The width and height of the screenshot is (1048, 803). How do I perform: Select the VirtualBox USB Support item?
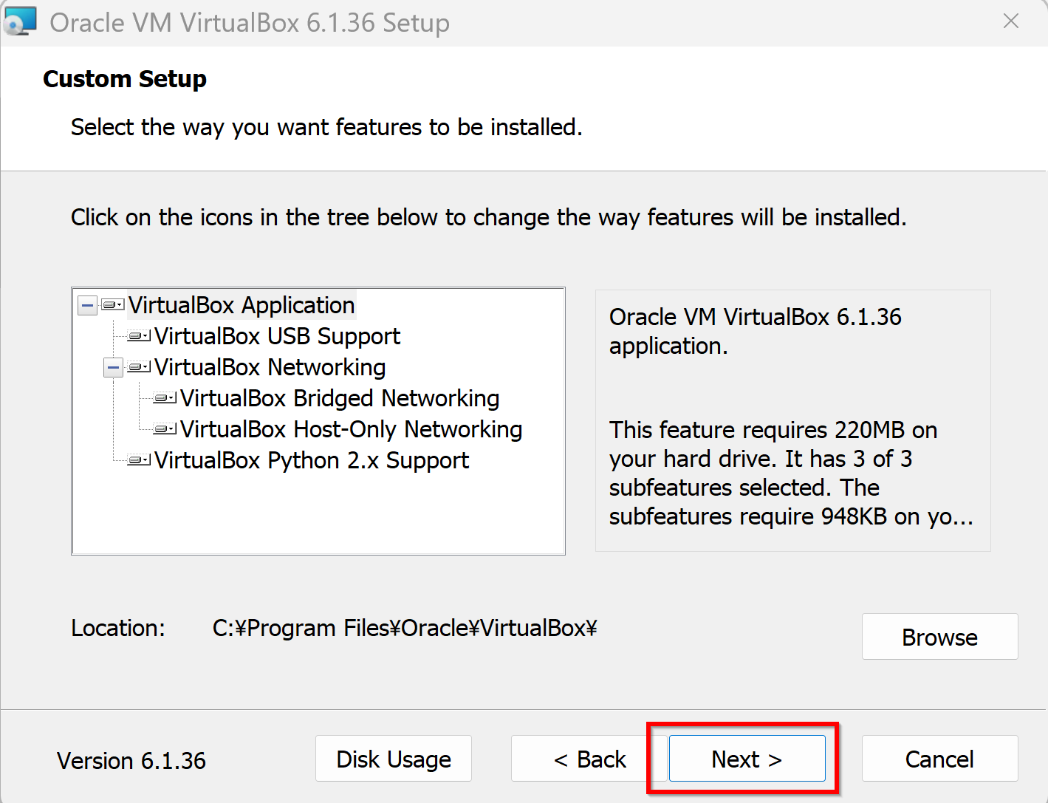point(277,336)
